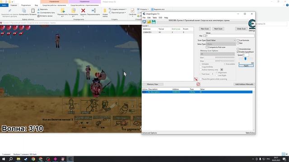Open Cheat Engine Table menu
This screenshot has height=162, width=289.
pos(154,18)
